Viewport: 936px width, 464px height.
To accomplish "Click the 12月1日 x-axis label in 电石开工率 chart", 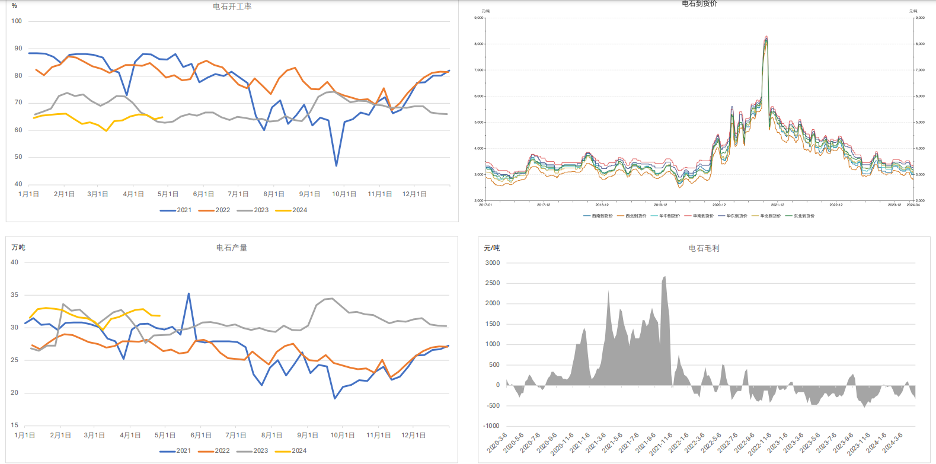I will (x=415, y=194).
